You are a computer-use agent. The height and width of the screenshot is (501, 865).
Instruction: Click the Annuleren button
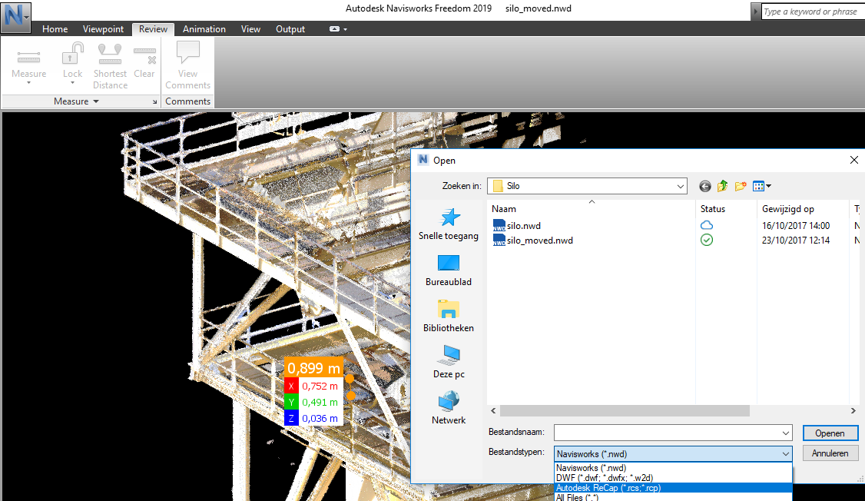(830, 453)
